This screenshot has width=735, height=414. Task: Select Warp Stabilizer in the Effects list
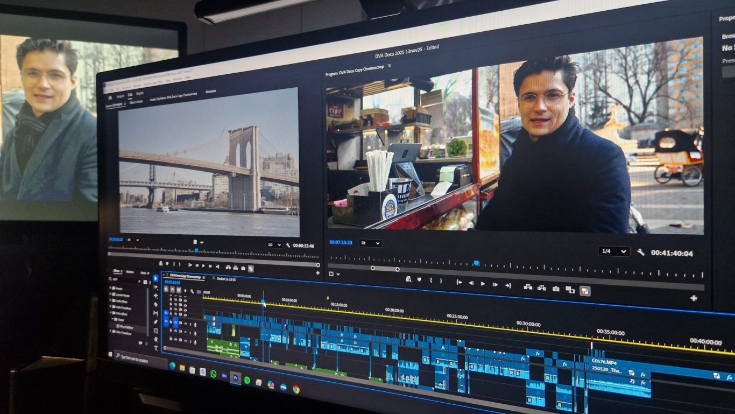point(125,327)
